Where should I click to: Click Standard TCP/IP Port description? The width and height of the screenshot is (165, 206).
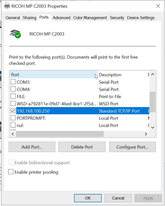[x=119, y=111]
